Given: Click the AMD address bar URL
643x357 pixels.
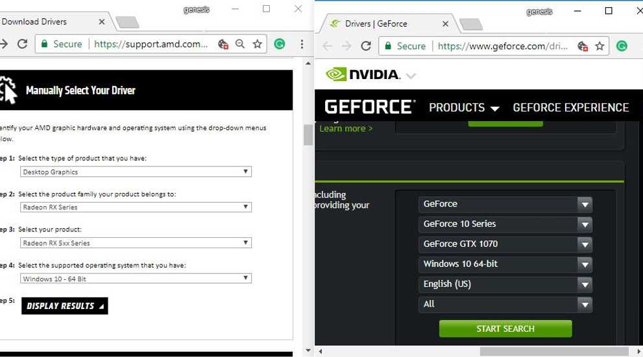Looking at the screenshot, I should (x=151, y=44).
